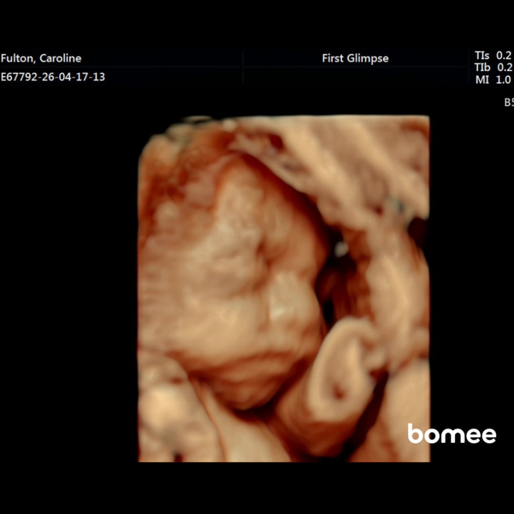Select the patient name Fulton, Caroline
Screen dimensions: 514x514
pos(42,58)
